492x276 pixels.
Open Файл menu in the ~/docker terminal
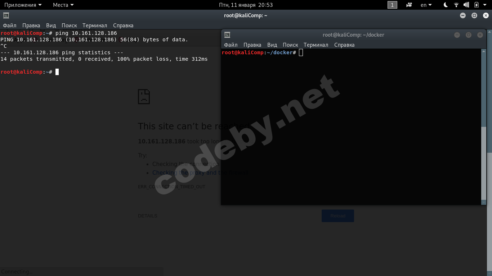click(x=231, y=45)
